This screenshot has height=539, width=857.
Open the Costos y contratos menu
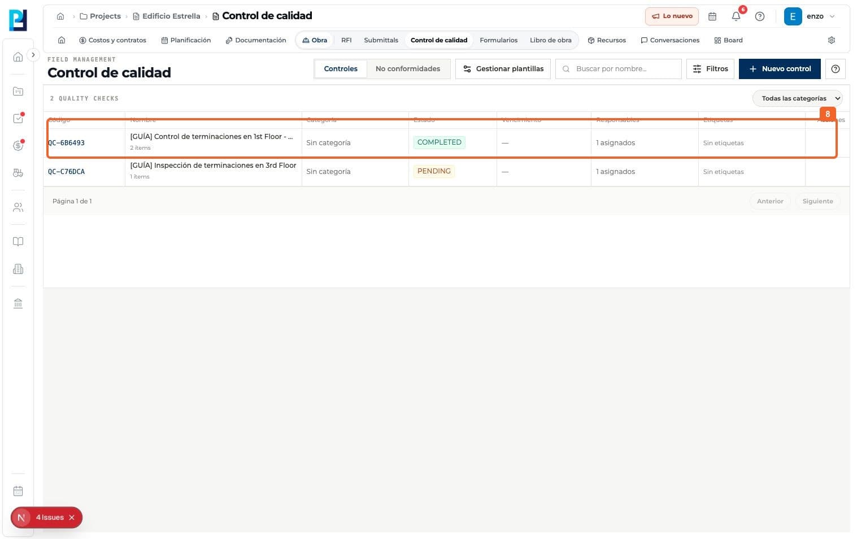point(113,40)
